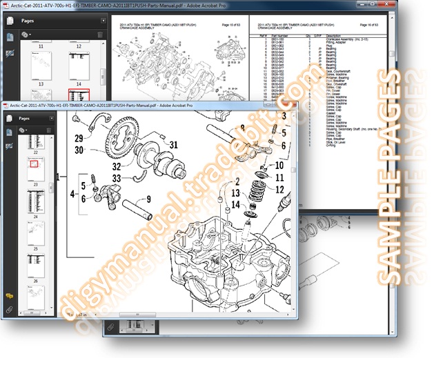Collapse the back window's Pages panel using the arrow

101,21
